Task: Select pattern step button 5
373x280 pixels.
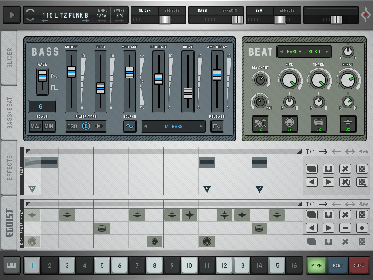Action: [102, 265]
